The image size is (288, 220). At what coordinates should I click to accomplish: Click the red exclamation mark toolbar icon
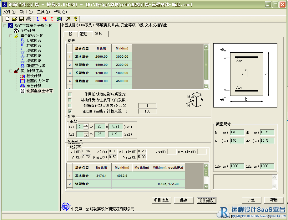52,19
